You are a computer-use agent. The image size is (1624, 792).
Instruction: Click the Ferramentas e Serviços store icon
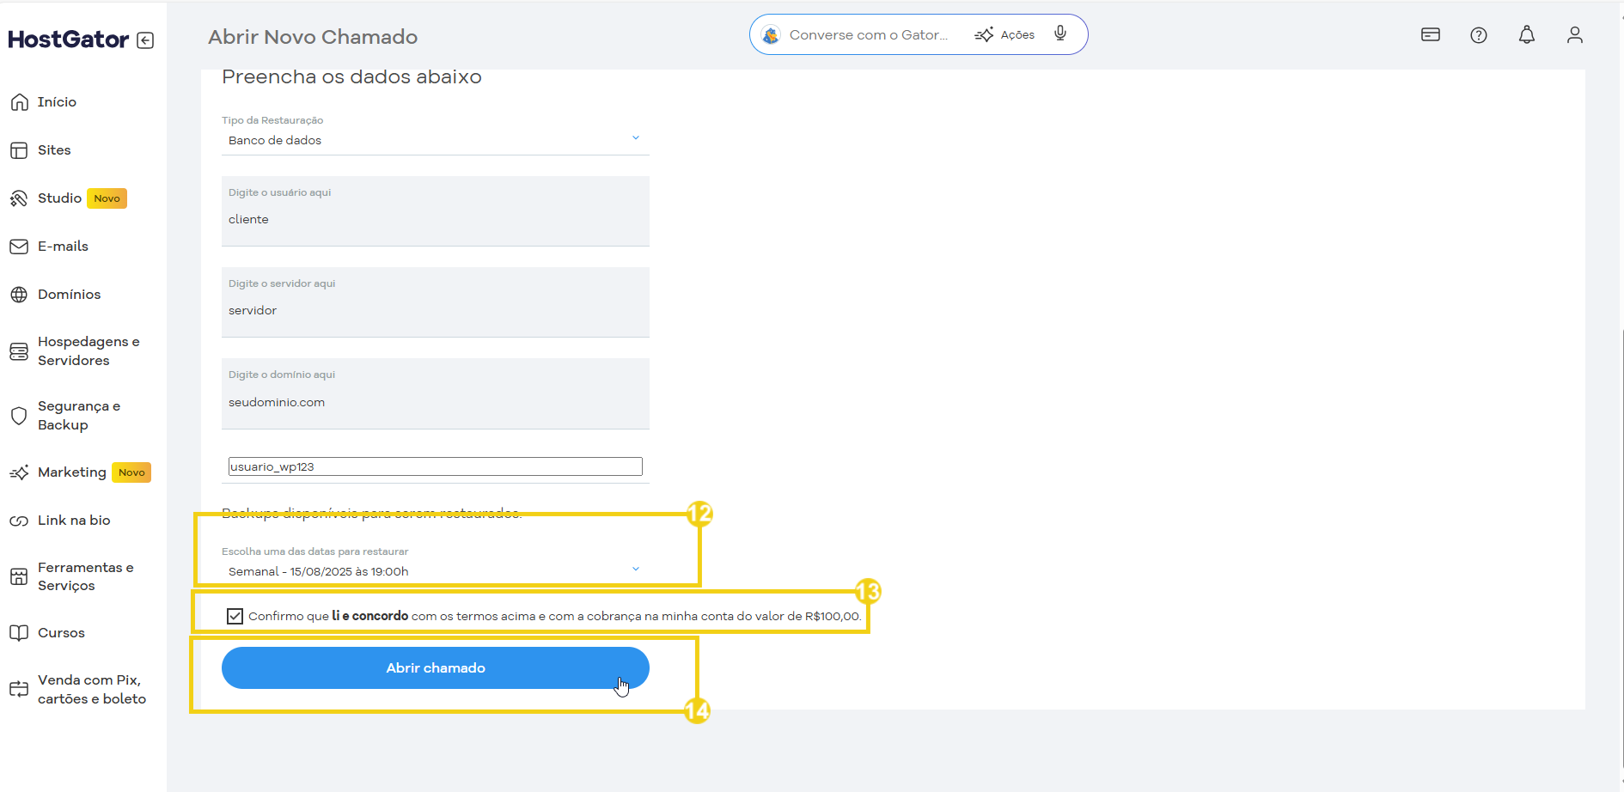pyautogui.click(x=19, y=576)
